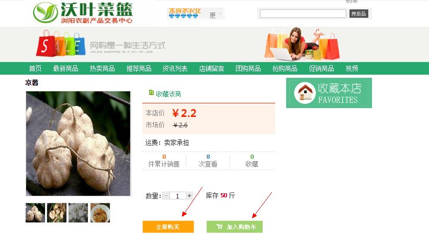Decrease quantity with the minus button
Image resolution: width=429 pixels, height=236 pixels.
coord(166,196)
